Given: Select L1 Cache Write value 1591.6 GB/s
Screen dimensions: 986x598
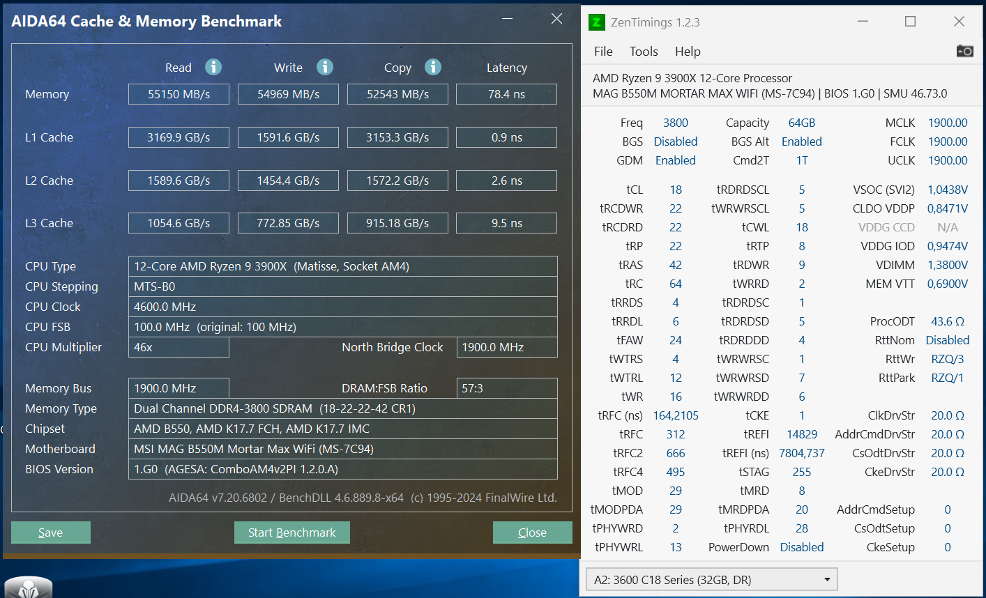Looking at the screenshot, I should (x=288, y=137).
